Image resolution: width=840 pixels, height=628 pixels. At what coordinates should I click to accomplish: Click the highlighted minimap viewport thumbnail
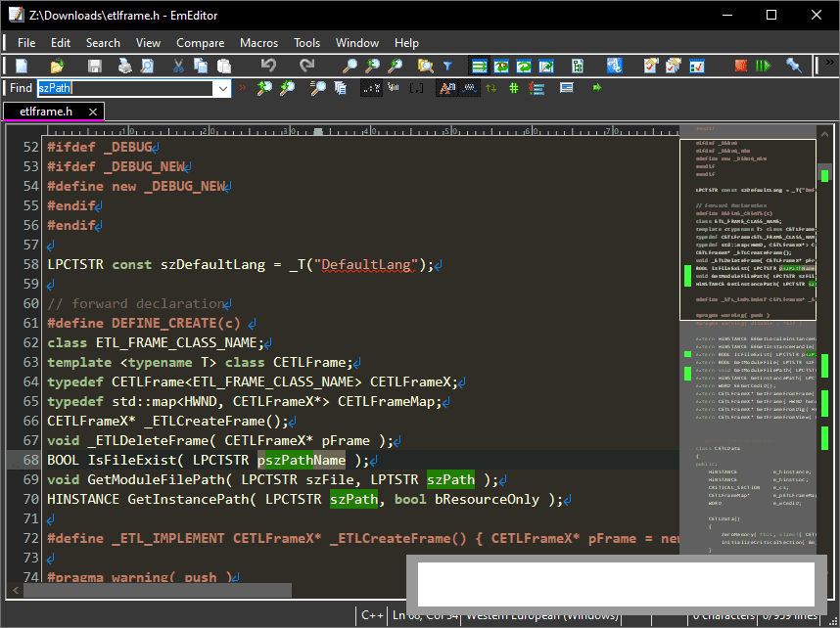pos(748,230)
